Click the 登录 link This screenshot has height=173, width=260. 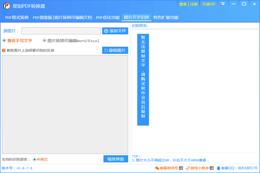(183, 4)
